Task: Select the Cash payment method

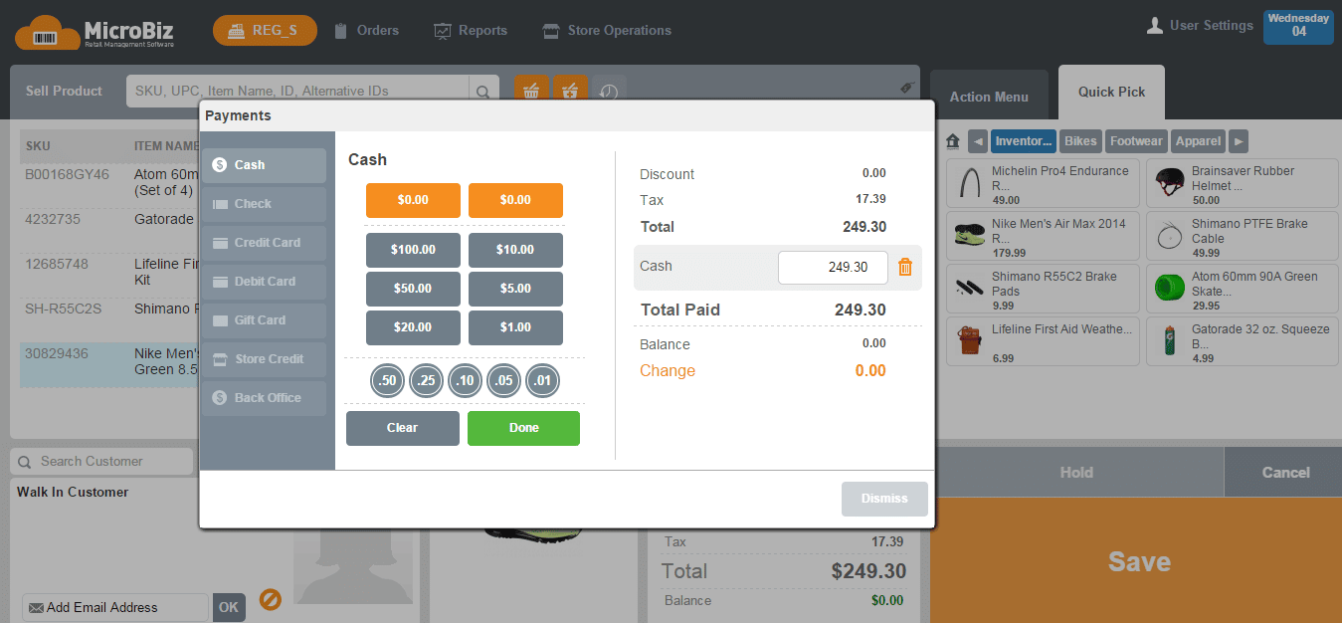Action: click(264, 165)
